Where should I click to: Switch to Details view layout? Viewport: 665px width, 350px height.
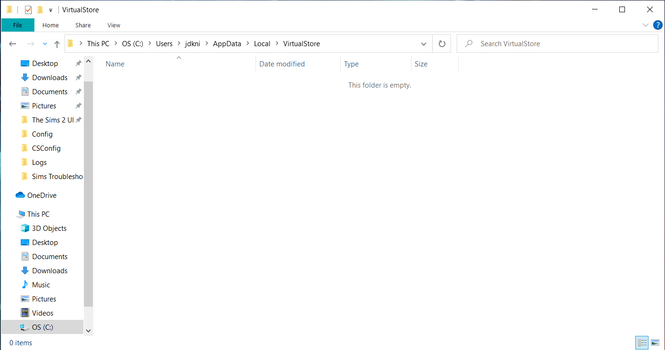(642, 342)
